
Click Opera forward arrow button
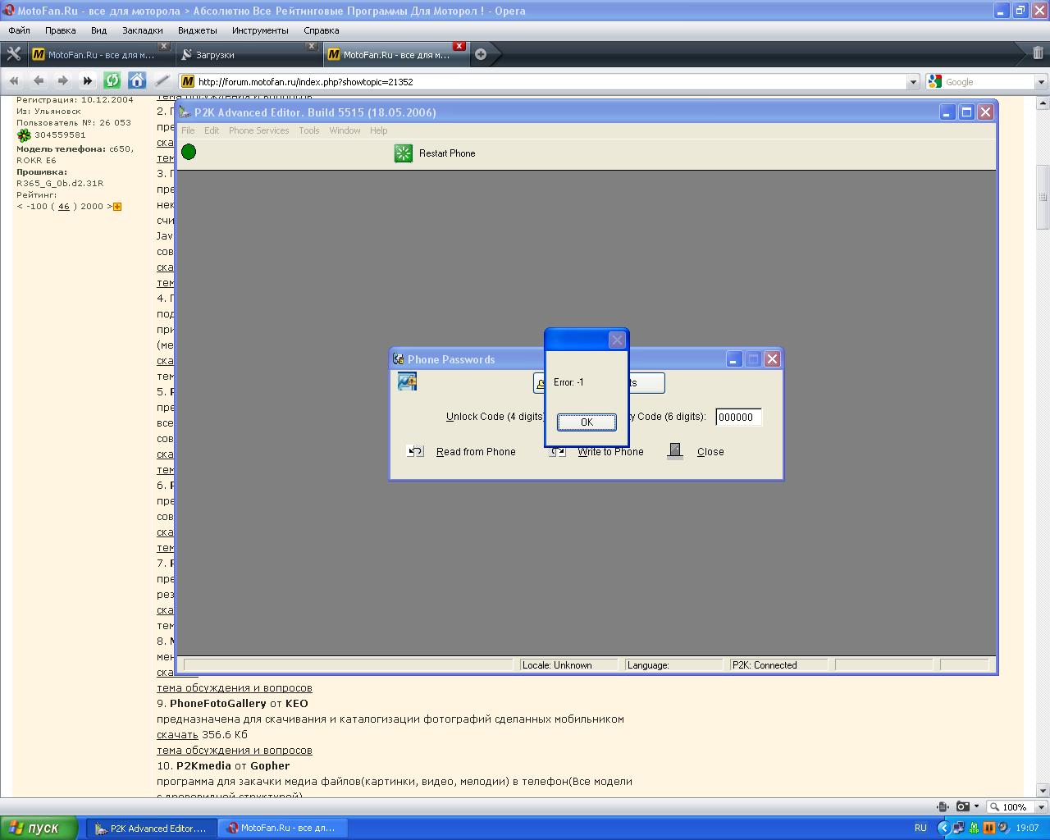[63, 80]
